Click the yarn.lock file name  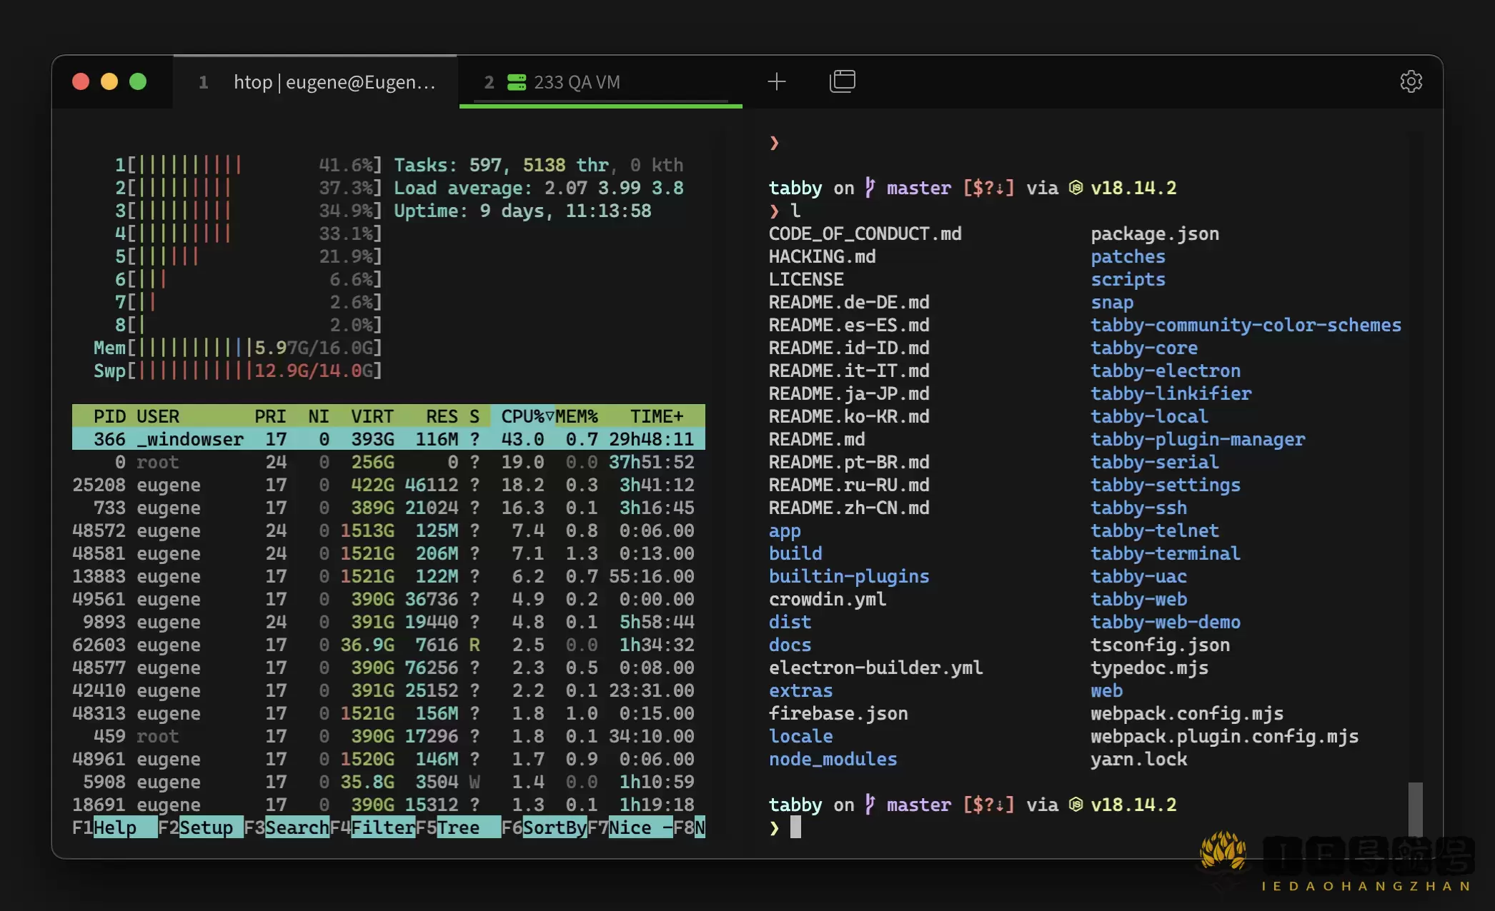pyautogui.click(x=1138, y=759)
